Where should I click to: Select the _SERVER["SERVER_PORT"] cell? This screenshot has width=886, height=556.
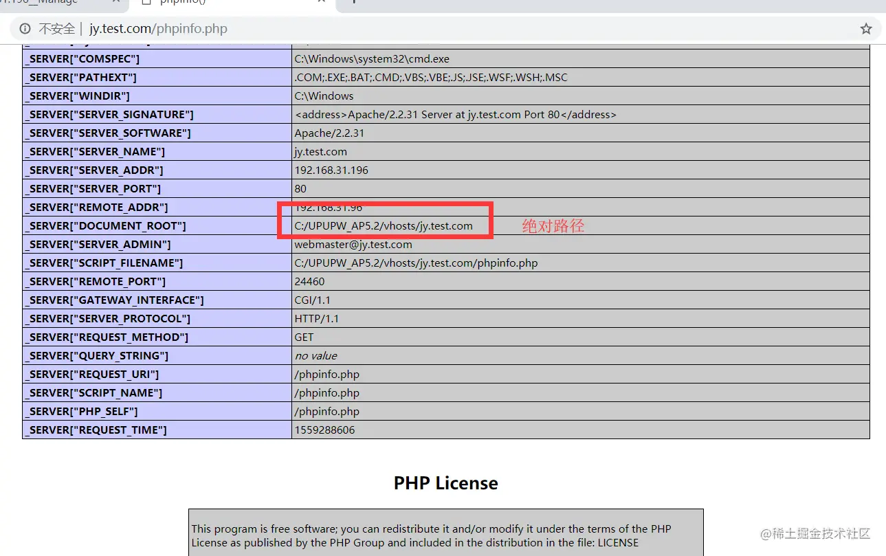tap(157, 189)
